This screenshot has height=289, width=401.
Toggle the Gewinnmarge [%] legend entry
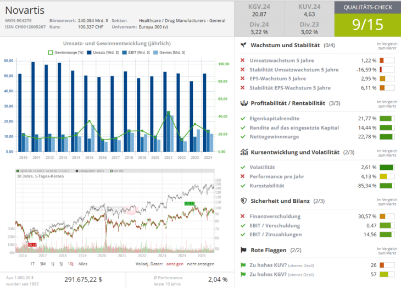click(x=66, y=52)
